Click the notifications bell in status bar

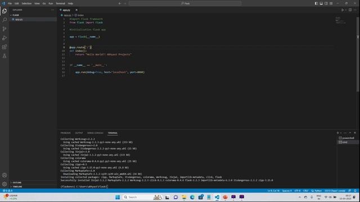[x=355, y=191]
